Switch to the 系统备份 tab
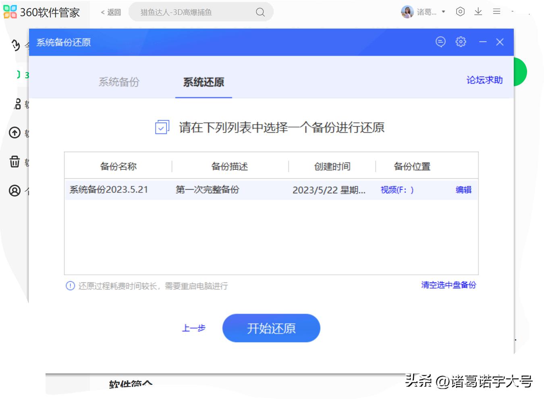The height and width of the screenshot is (399, 544). click(119, 82)
